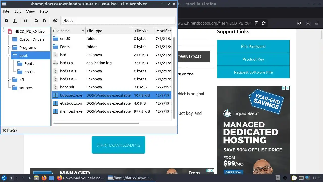This screenshot has height=182, width=323.
Task: Close the Liquid Web ad via X icon
Action: 287,88
